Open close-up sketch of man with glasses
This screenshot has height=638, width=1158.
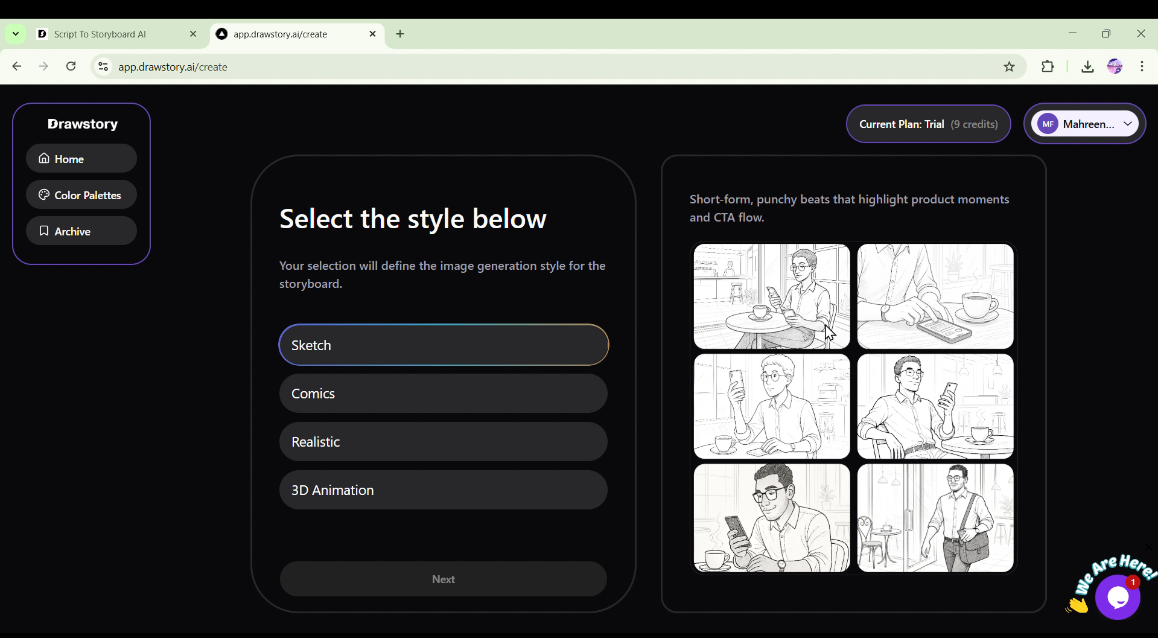[x=772, y=518]
